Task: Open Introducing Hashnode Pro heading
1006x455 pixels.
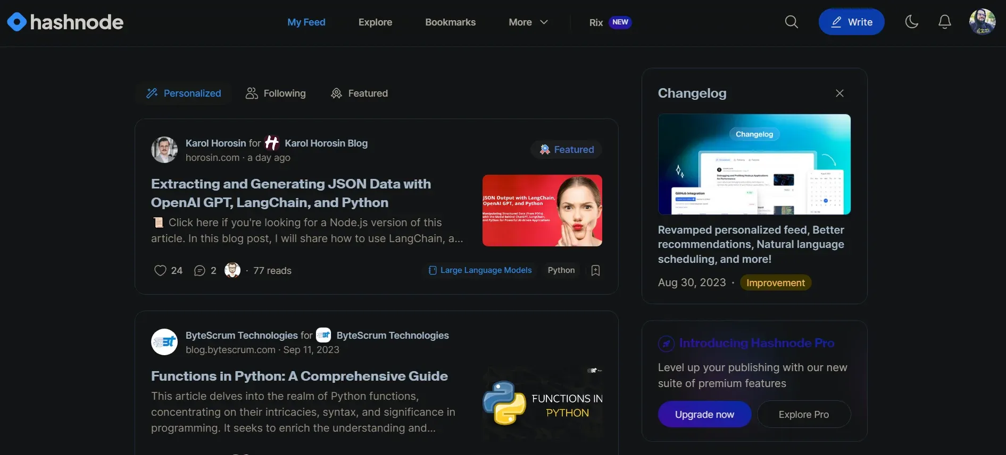Action: (x=756, y=343)
